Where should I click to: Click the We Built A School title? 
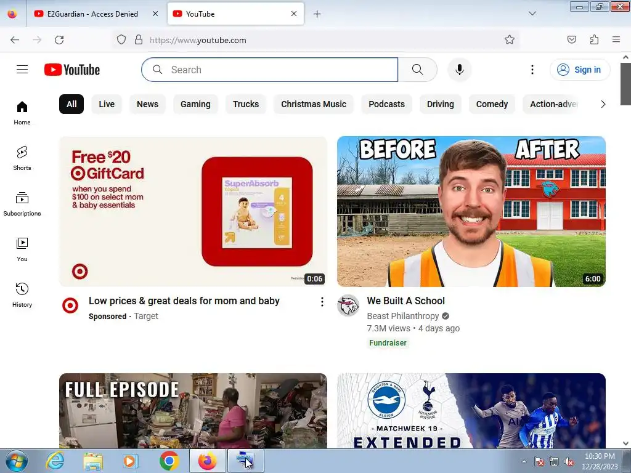pyautogui.click(x=405, y=301)
